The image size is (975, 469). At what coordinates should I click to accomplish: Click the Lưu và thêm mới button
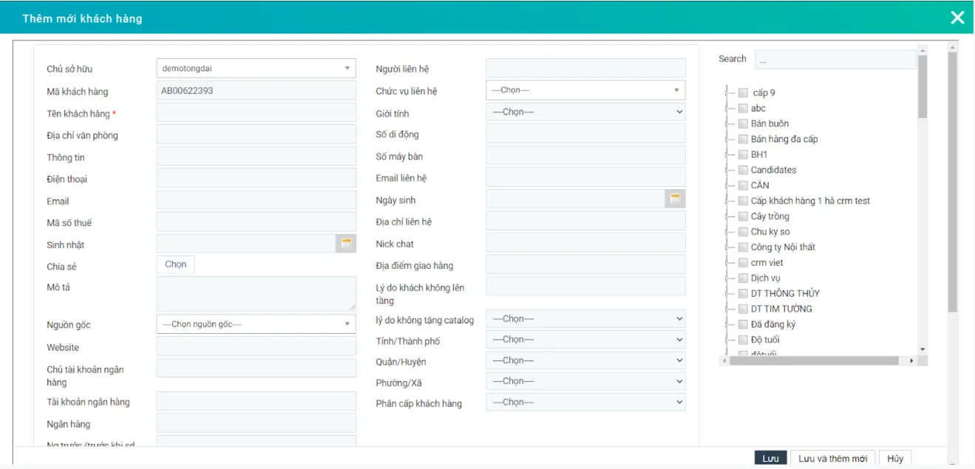point(832,459)
